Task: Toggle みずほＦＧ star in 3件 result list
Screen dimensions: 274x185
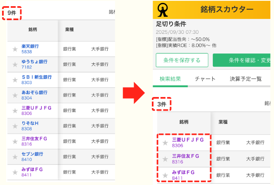Action: [x=165, y=175]
